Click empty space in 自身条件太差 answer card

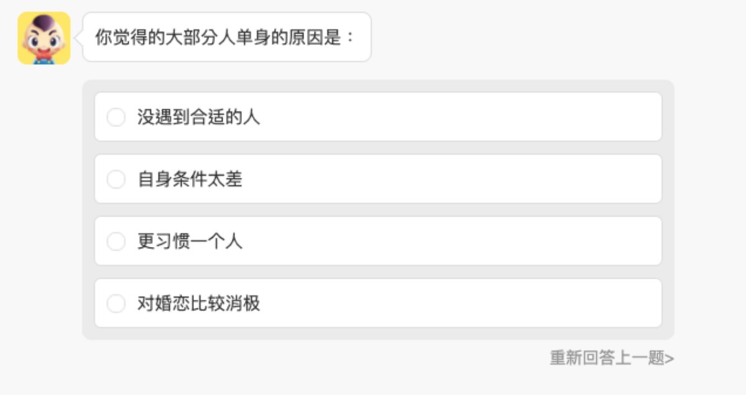click(x=460, y=179)
